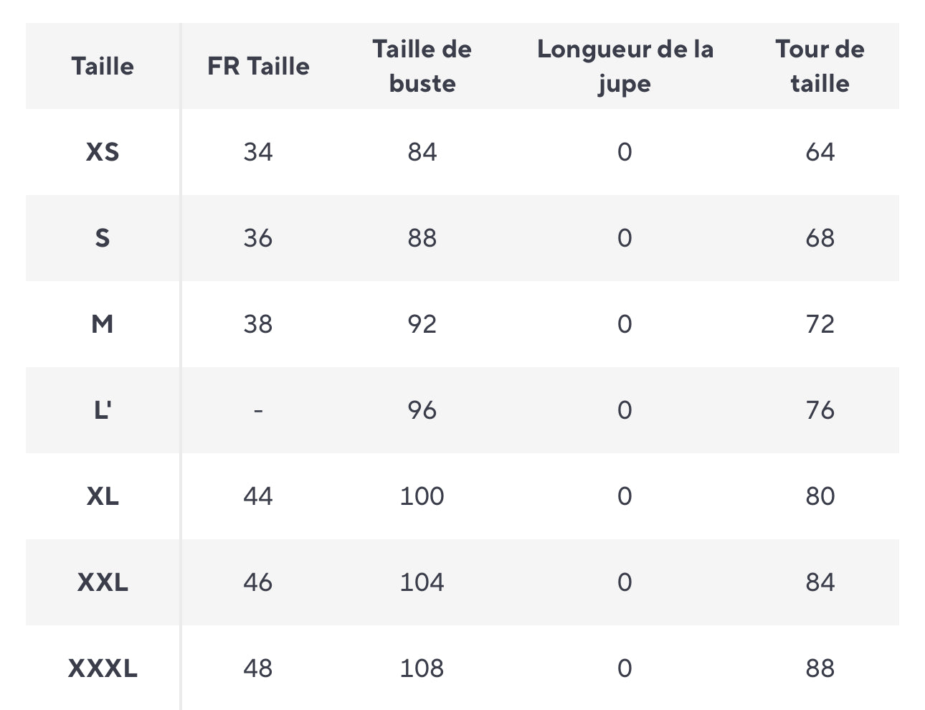
Task: Select the FR Taille column header
Action: point(258,66)
